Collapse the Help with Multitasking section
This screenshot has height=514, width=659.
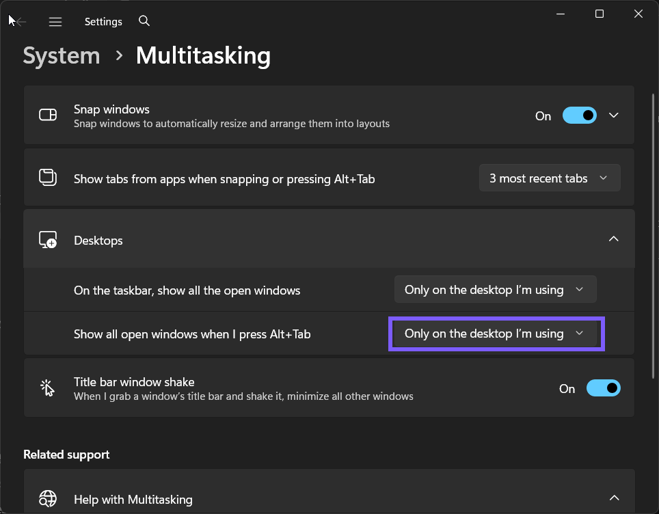coord(614,498)
